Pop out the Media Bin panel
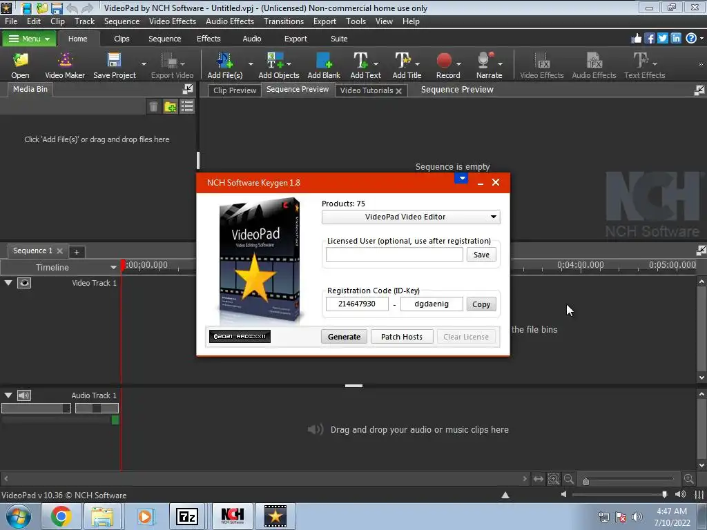This screenshot has height=530, width=707. 188,89
